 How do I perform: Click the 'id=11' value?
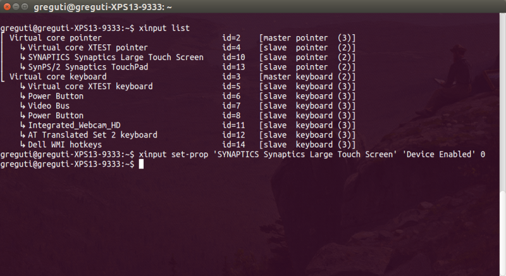pyautogui.click(x=233, y=125)
